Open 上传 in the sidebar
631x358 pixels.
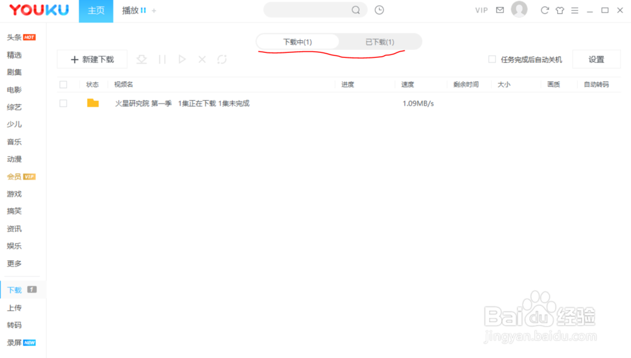point(14,308)
